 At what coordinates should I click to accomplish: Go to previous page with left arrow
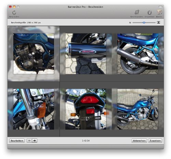pyautogui.click(x=29, y=141)
